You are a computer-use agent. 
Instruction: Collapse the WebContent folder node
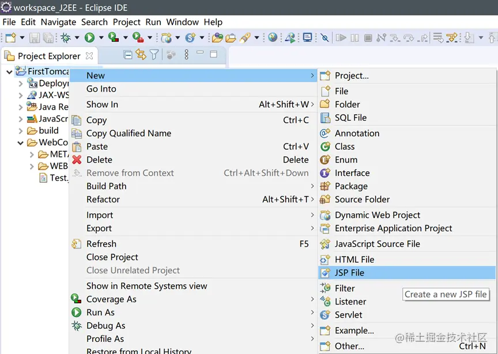[x=21, y=143]
